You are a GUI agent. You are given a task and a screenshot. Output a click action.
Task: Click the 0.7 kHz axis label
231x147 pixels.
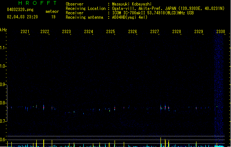[x=3, y=121]
